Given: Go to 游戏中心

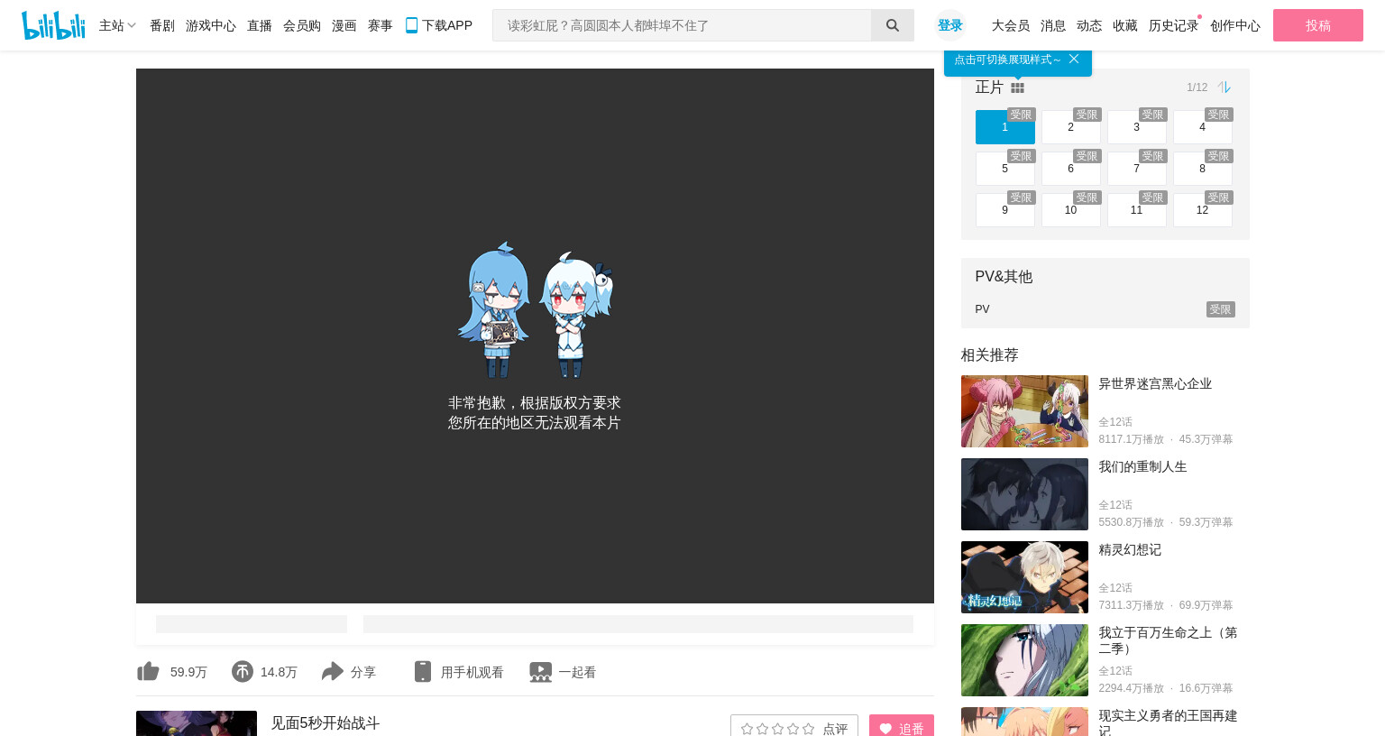Looking at the screenshot, I should click(x=211, y=25).
